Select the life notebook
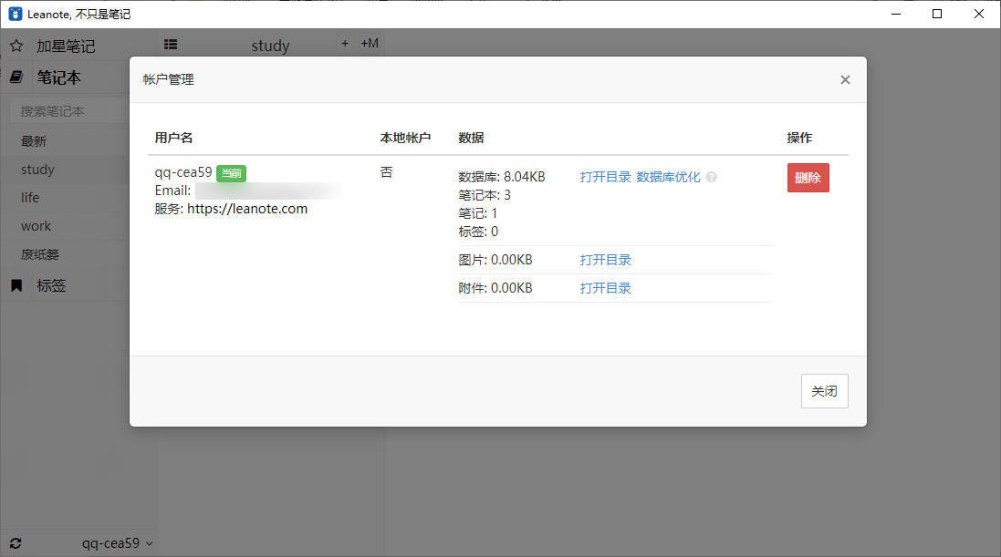Screen dimensions: 1001x557 pyautogui.click(x=30, y=198)
